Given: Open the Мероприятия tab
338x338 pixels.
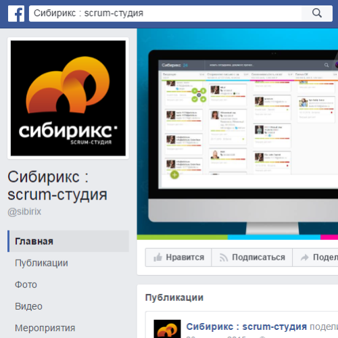Looking at the screenshot, I should click(45, 328).
